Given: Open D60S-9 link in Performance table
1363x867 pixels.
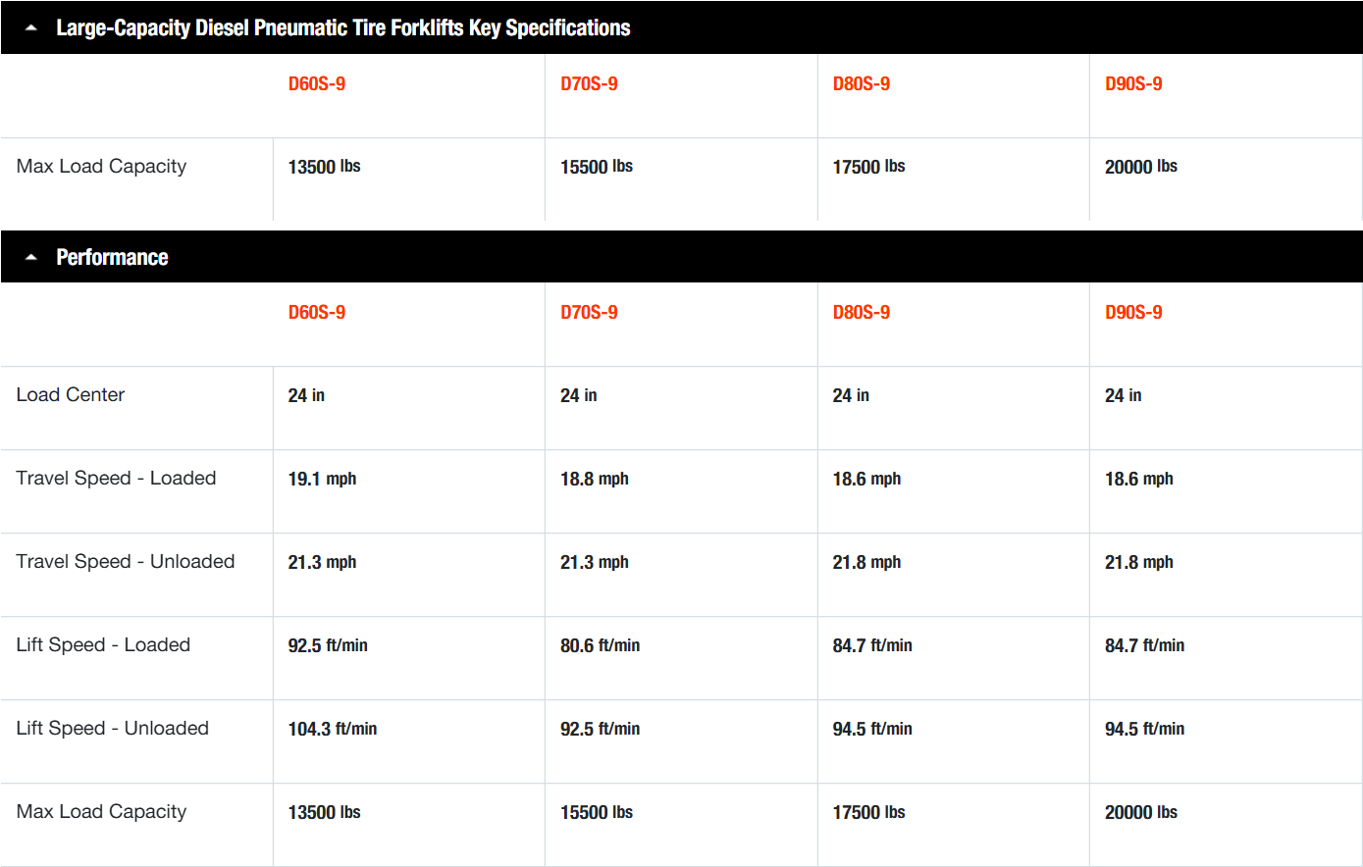Looking at the screenshot, I should tap(316, 312).
